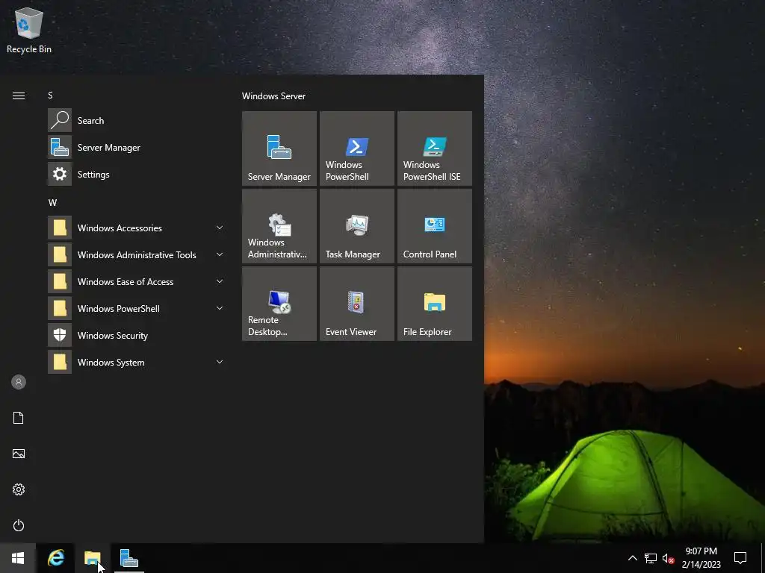Click the network icon in system tray
This screenshot has height=573, width=765.
pyautogui.click(x=651, y=558)
